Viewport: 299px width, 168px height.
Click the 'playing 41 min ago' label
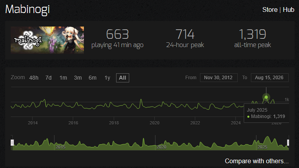click(x=117, y=45)
